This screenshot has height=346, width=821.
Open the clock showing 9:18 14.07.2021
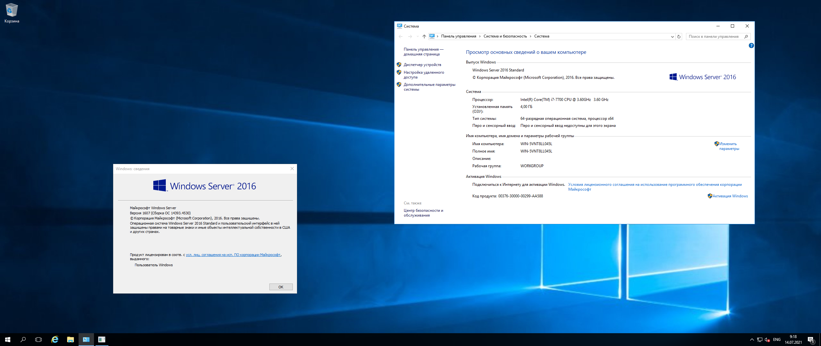(x=793, y=340)
